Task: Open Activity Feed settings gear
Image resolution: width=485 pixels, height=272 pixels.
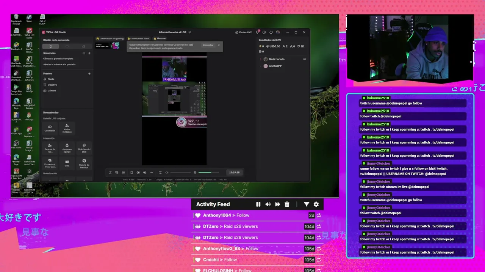Action: coord(316,204)
